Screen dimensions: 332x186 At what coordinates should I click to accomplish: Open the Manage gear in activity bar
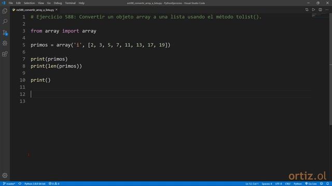5,176
